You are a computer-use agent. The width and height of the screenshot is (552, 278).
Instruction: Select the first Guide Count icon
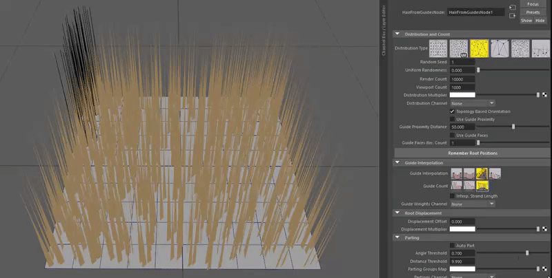point(457,185)
